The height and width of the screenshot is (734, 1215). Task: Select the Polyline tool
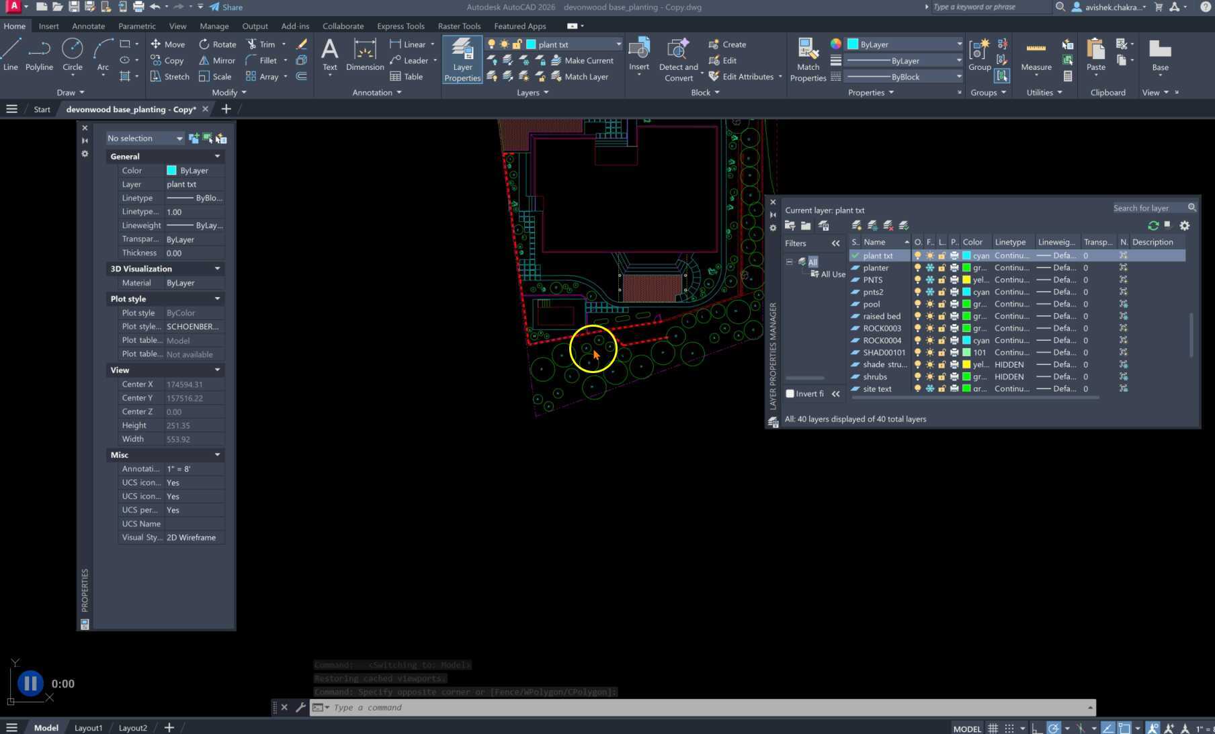pos(39,54)
